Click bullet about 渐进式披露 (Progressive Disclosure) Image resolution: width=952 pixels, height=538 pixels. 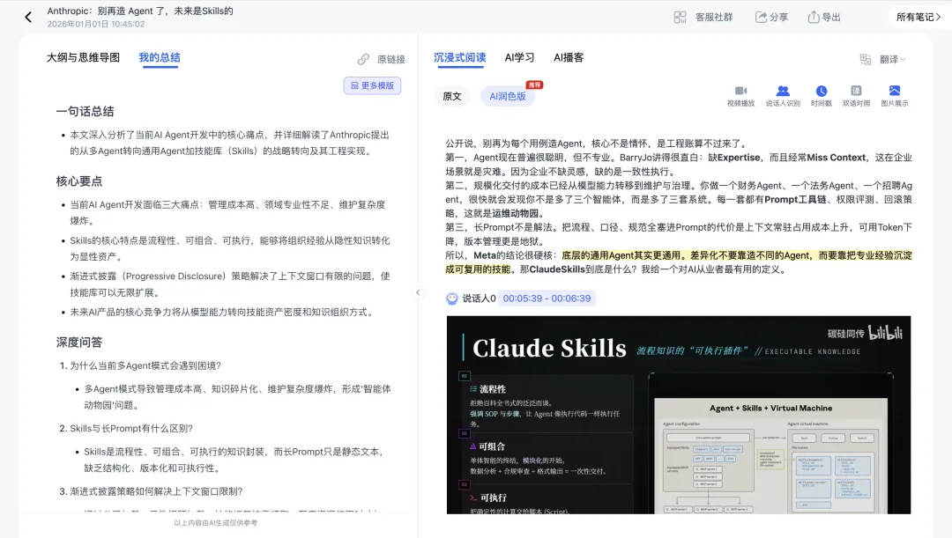tap(229, 284)
